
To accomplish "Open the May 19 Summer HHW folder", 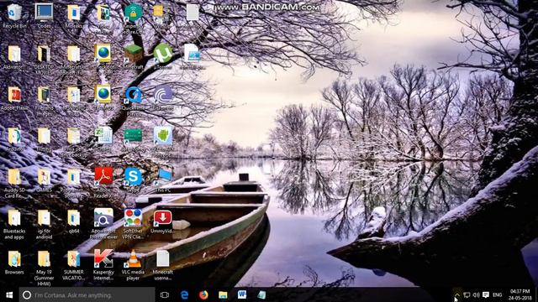I will pos(44,268).
